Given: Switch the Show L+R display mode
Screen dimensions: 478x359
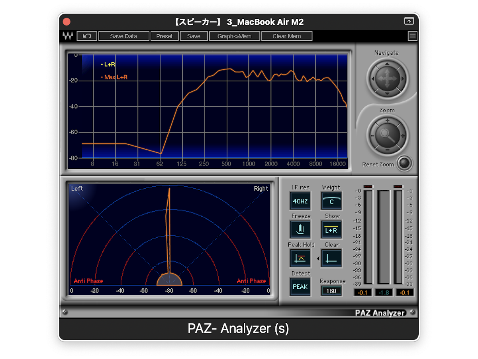Looking at the screenshot, I should point(331,229).
